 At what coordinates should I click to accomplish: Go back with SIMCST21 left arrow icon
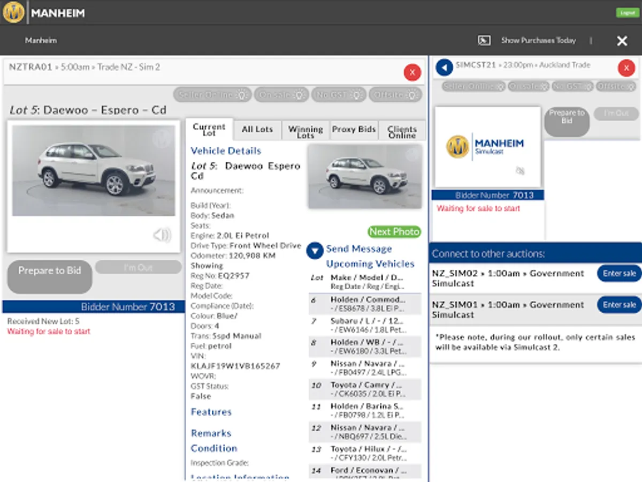[x=445, y=67]
